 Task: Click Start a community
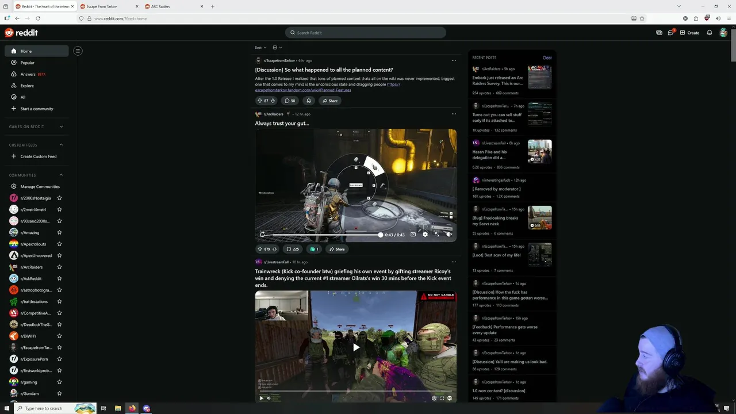click(x=37, y=108)
